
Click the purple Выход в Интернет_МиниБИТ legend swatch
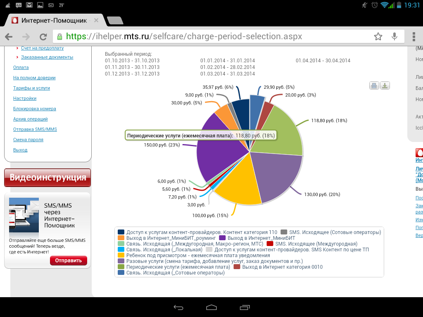tap(222, 238)
